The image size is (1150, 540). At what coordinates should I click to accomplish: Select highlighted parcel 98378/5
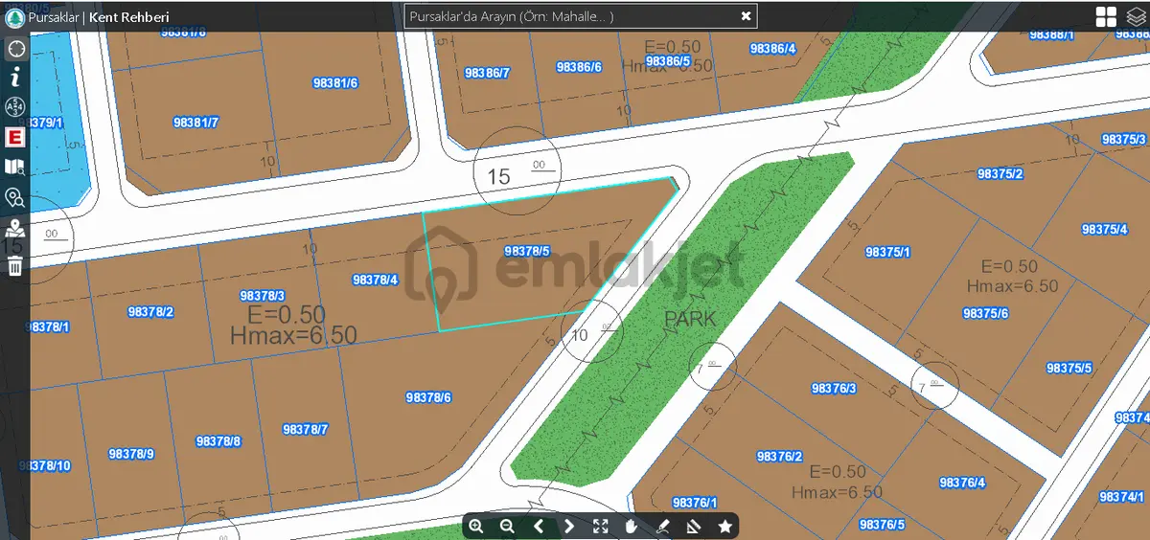coord(527,251)
